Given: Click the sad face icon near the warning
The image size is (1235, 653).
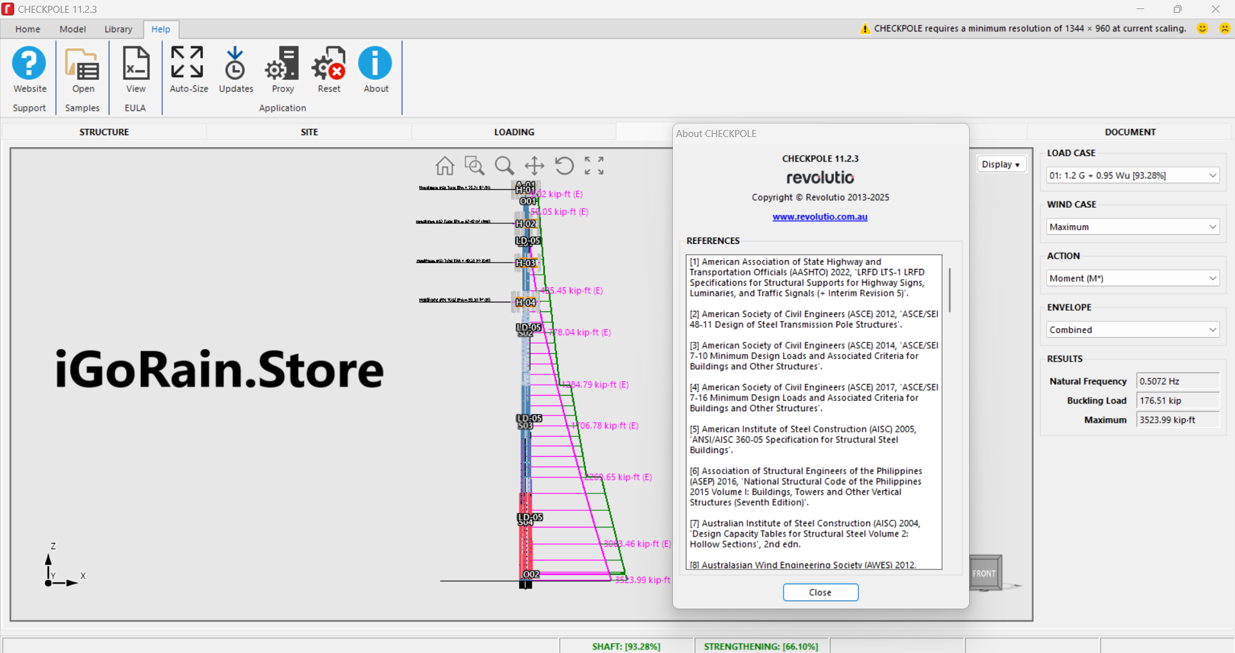Looking at the screenshot, I should 1224,28.
